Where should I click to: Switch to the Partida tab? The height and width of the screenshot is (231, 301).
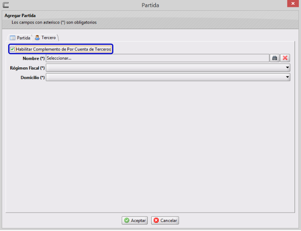(20, 38)
